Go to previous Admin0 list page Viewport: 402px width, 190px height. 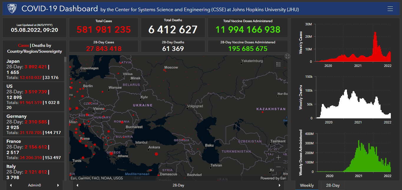11,185
